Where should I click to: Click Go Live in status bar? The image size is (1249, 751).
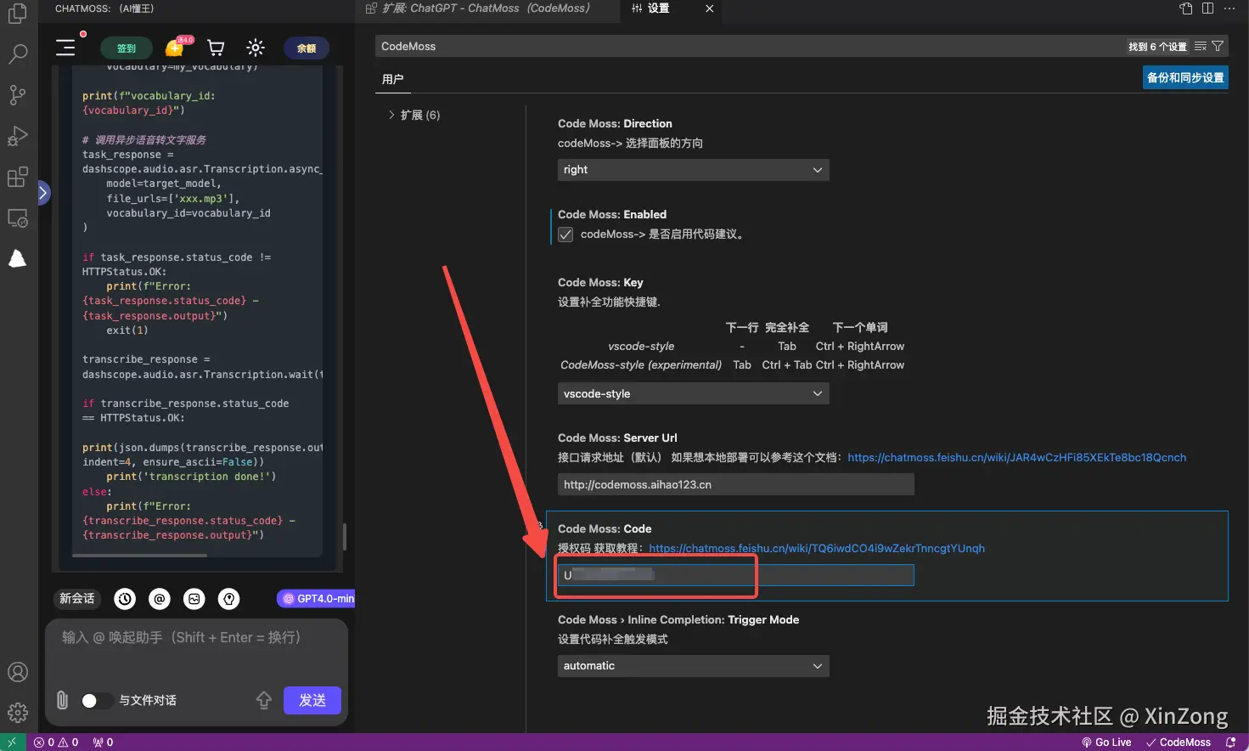click(x=1106, y=743)
